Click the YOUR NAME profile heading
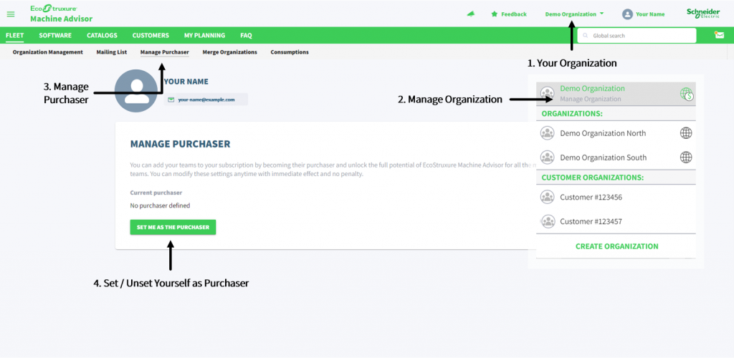The width and height of the screenshot is (734, 358). pyautogui.click(x=186, y=82)
